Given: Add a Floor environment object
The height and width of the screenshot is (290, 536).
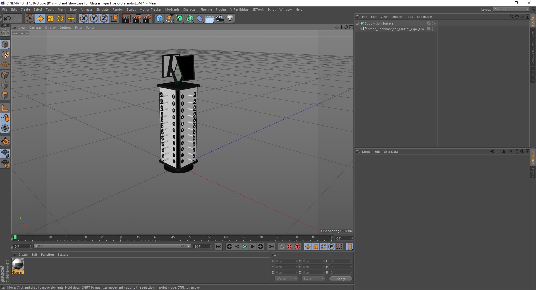Looking at the screenshot, I should [210, 19].
